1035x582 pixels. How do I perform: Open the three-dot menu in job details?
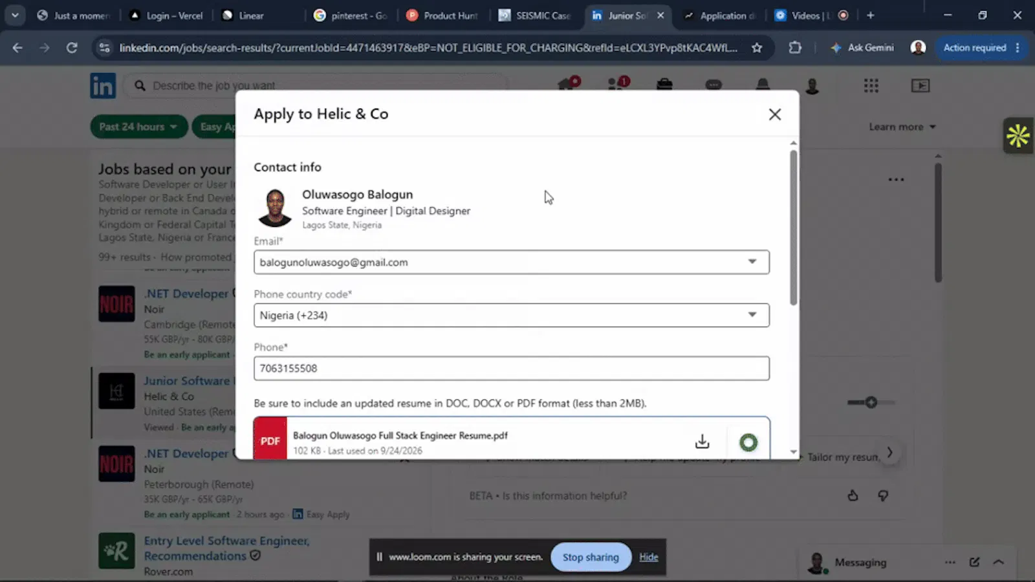(x=896, y=179)
